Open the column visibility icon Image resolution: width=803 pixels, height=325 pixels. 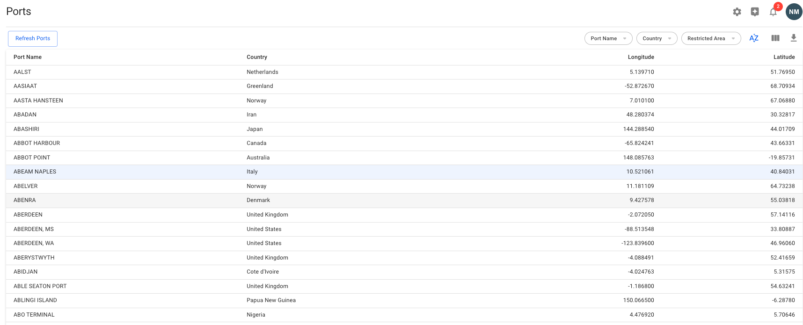pyautogui.click(x=775, y=38)
